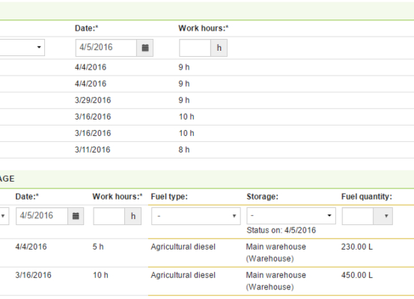Open the Fuel quantity unit dropdown arrow
414x299 pixels.
tap(383, 216)
